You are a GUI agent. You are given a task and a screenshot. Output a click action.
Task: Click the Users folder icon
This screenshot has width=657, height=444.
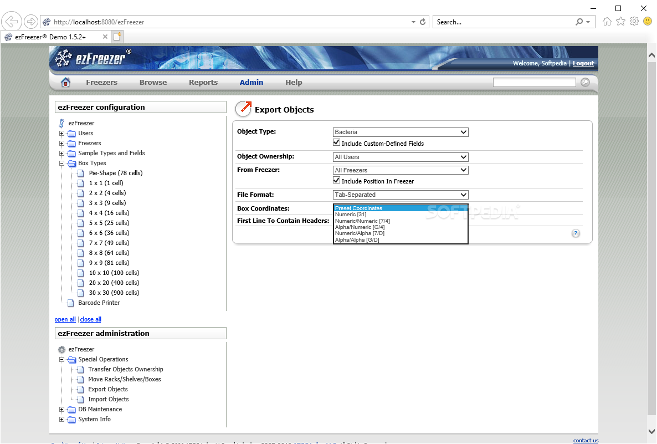click(x=71, y=134)
